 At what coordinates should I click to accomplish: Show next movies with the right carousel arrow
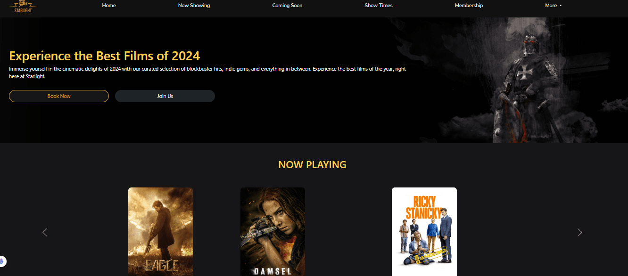pos(580,232)
